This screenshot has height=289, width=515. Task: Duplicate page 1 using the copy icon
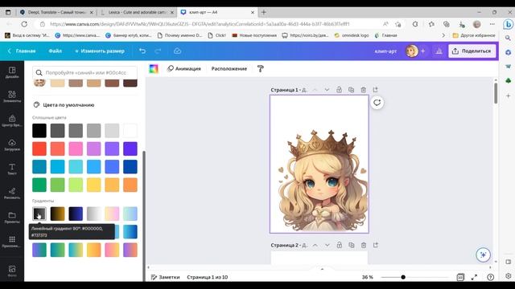351,90
